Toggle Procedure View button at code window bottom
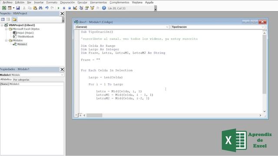Viewport: 278px width, 156px height. click(76, 115)
